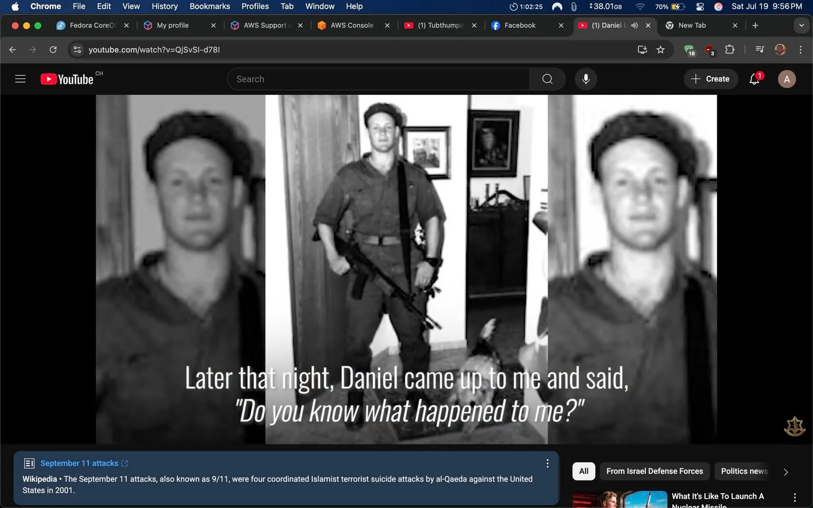Open the Tab menu

click(287, 6)
